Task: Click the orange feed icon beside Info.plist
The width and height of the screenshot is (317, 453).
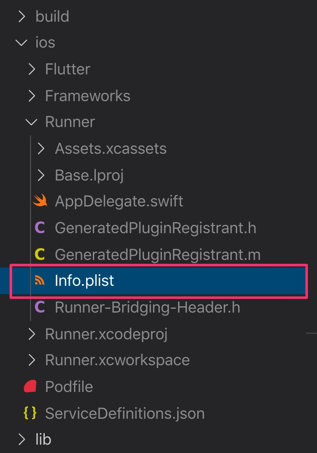Action: [x=40, y=281]
